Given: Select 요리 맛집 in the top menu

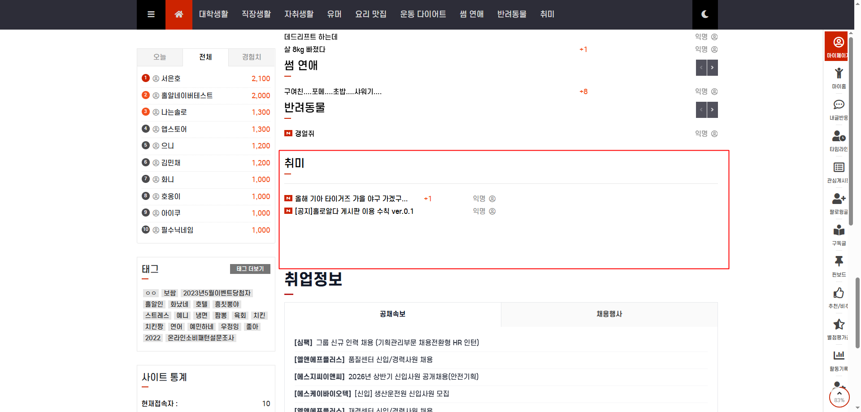Looking at the screenshot, I should (370, 14).
